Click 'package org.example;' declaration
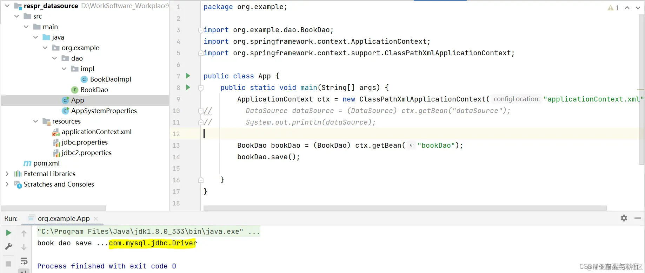Screen dimensions: 645x273 point(245,7)
